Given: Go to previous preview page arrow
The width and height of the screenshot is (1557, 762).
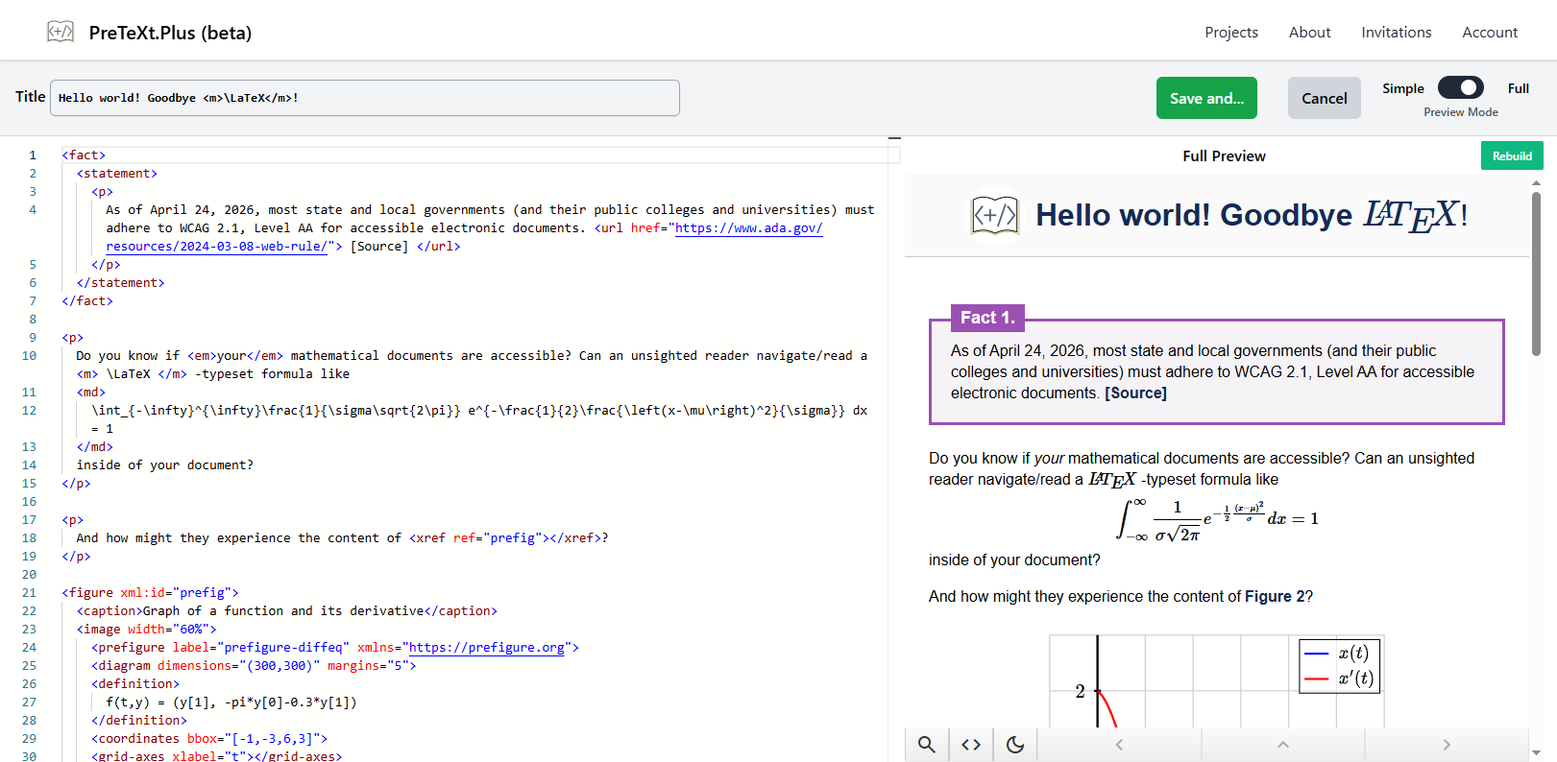Looking at the screenshot, I should (1119, 745).
